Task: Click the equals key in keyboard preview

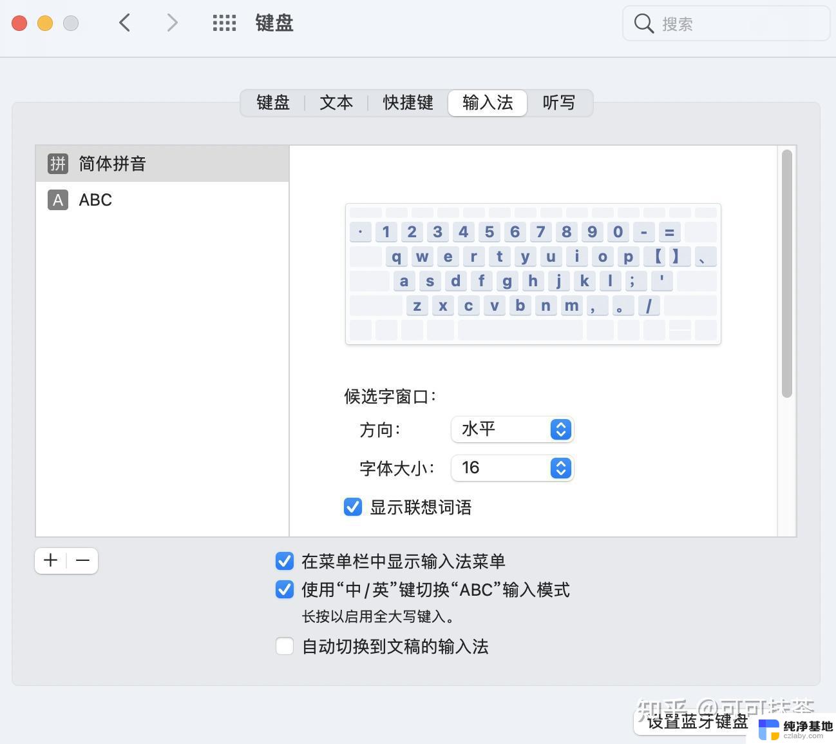Action: pos(669,232)
